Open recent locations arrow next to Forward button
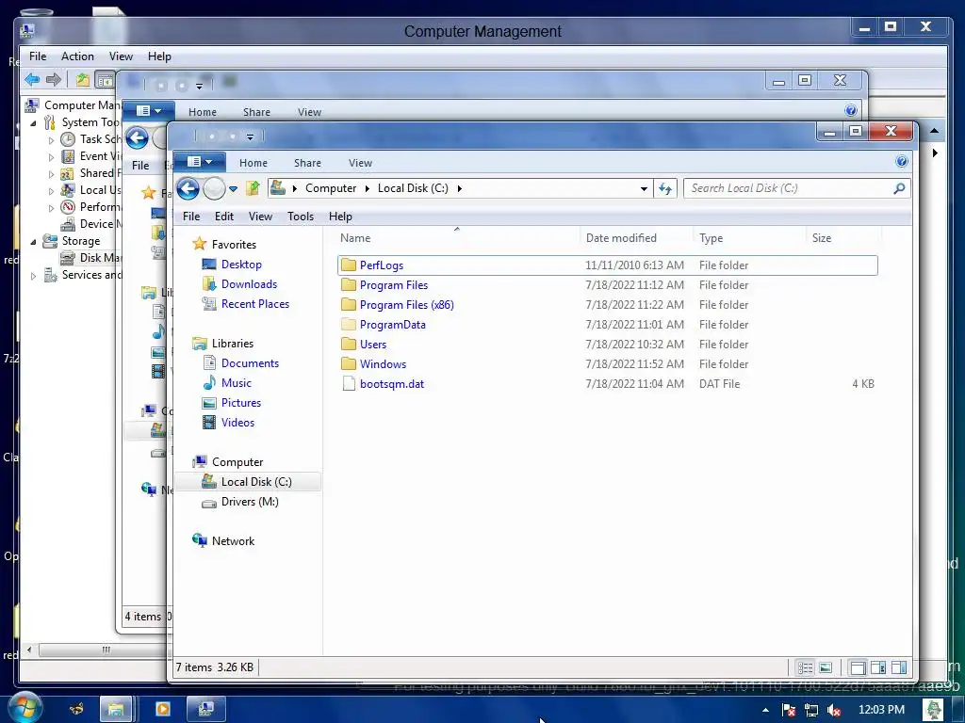Image resolution: width=965 pixels, height=723 pixels. point(234,188)
